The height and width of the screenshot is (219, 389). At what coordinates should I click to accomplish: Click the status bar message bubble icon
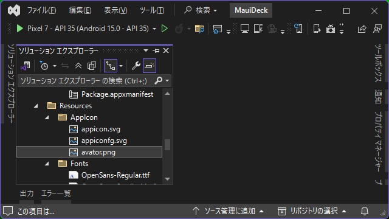pos(8,211)
